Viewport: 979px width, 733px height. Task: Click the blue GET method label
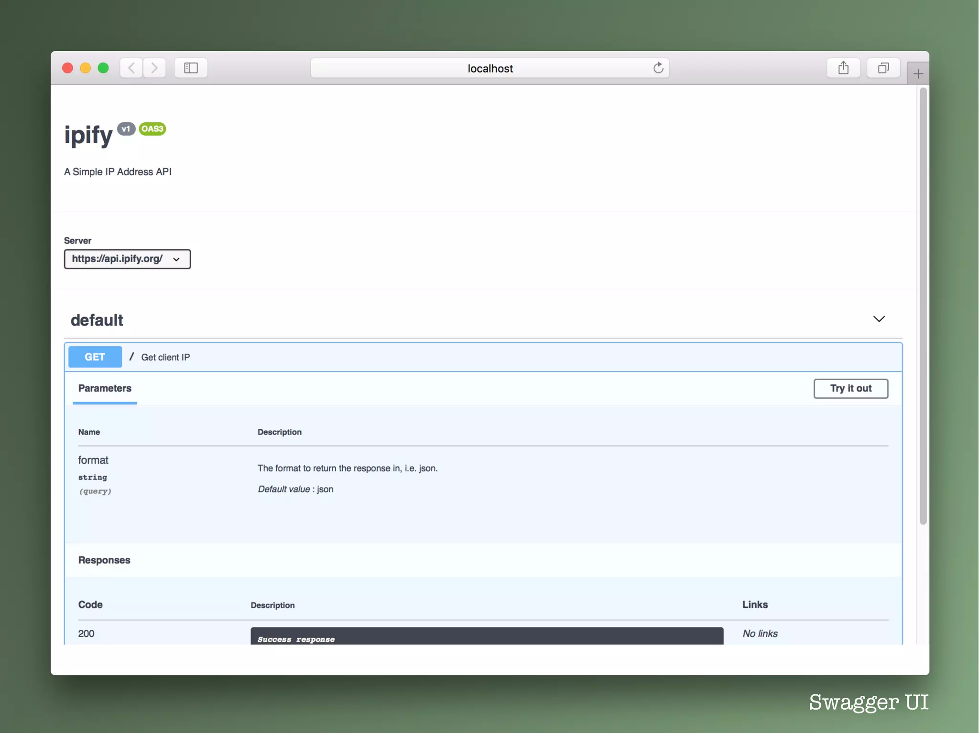coord(95,357)
